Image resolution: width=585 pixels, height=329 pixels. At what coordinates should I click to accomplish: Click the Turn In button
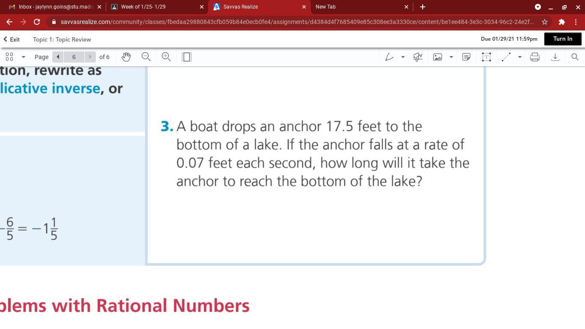click(x=563, y=39)
